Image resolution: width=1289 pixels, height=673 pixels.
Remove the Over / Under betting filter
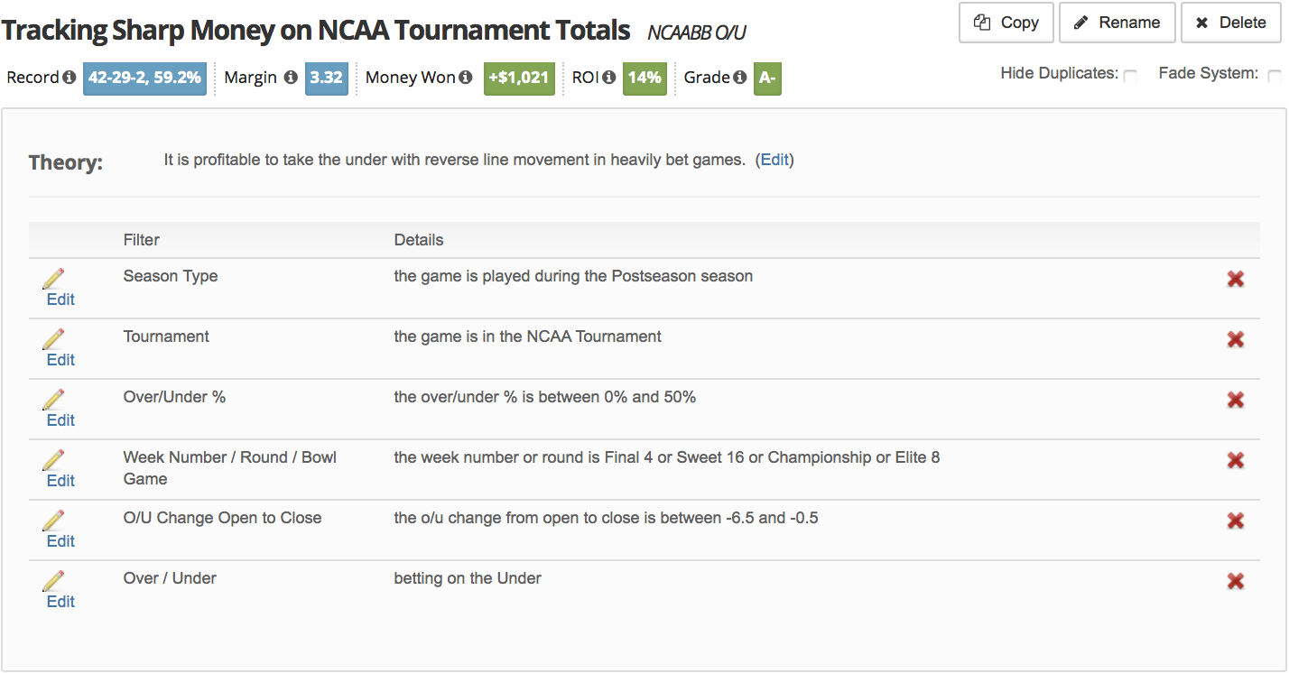(x=1236, y=582)
